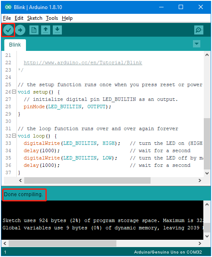Open a sketch using the up-arrow icon
This screenshot has height=257, width=212.
click(x=45, y=30)
